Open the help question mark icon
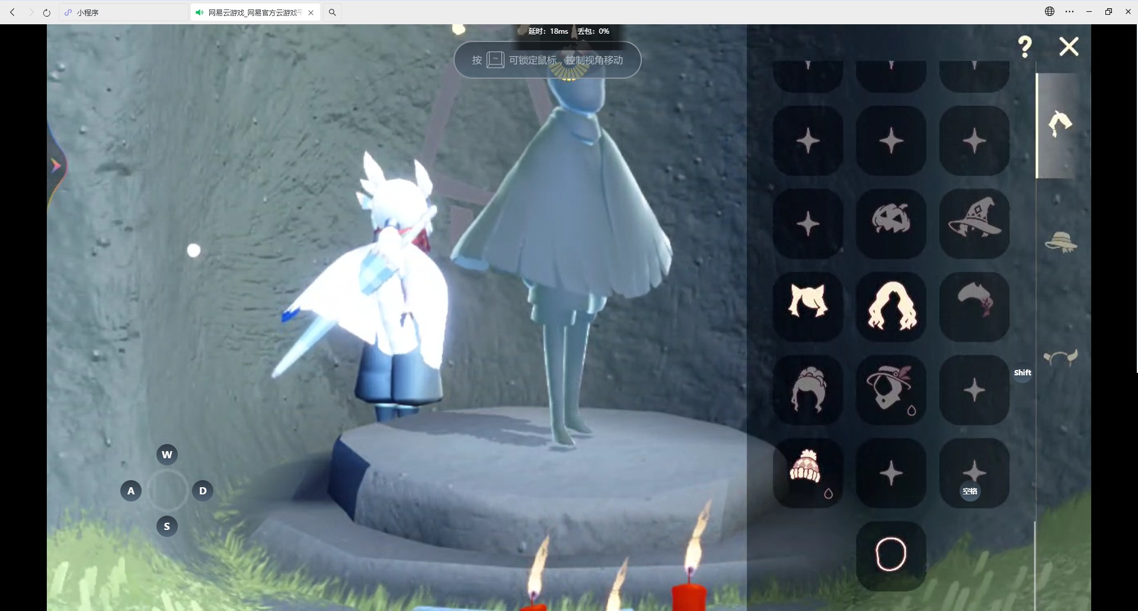Screen dimensions: 1138x611 pos(1025,46)
